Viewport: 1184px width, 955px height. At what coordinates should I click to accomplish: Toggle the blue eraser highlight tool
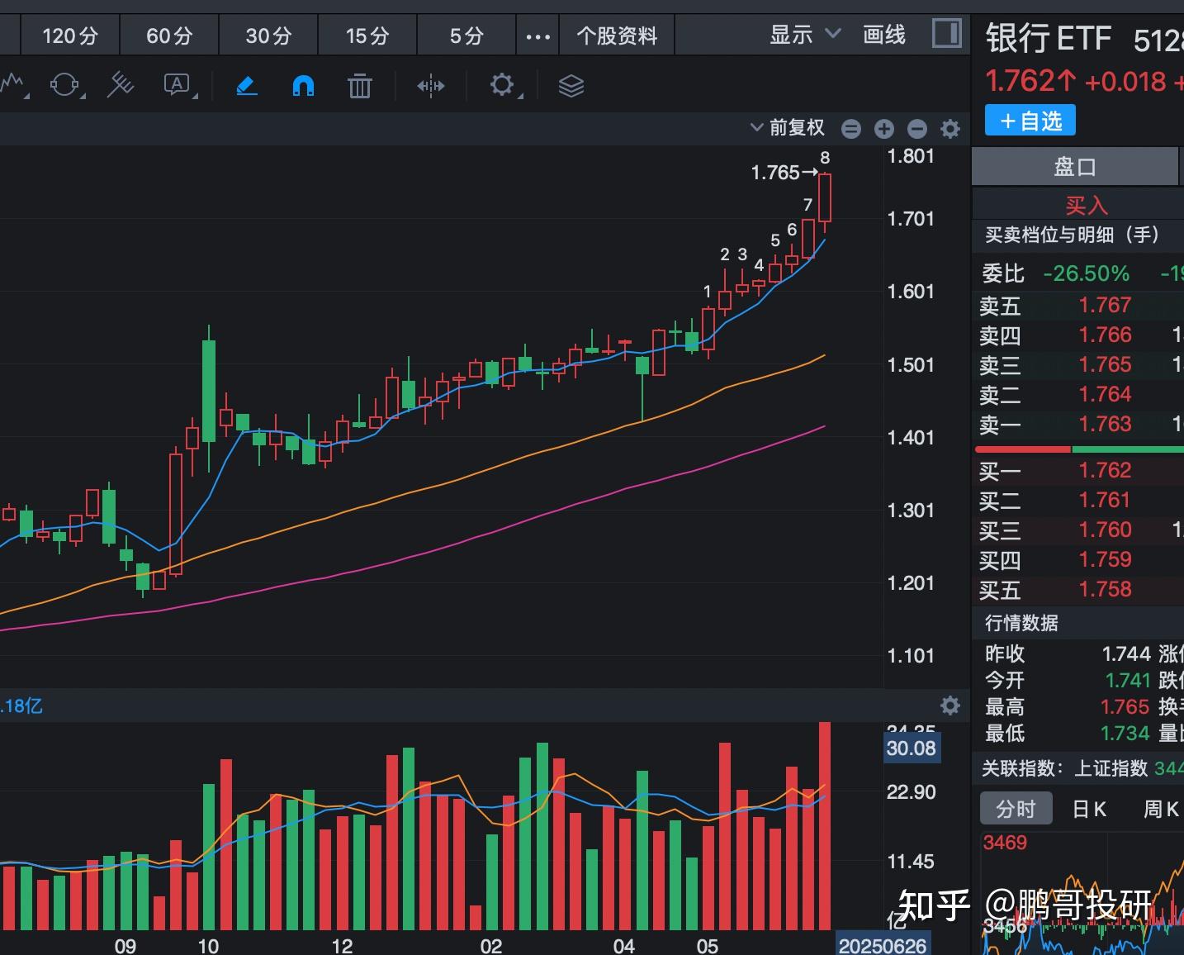[247, 86]
